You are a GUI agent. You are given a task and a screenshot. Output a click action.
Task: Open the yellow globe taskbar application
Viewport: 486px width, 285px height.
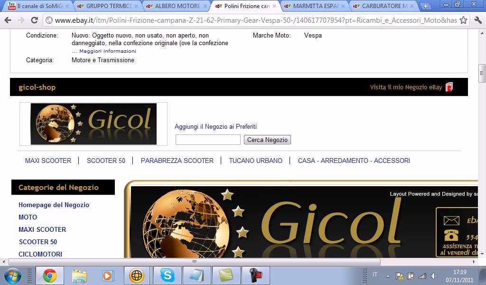pyautogui.click(x=137, y=275)
